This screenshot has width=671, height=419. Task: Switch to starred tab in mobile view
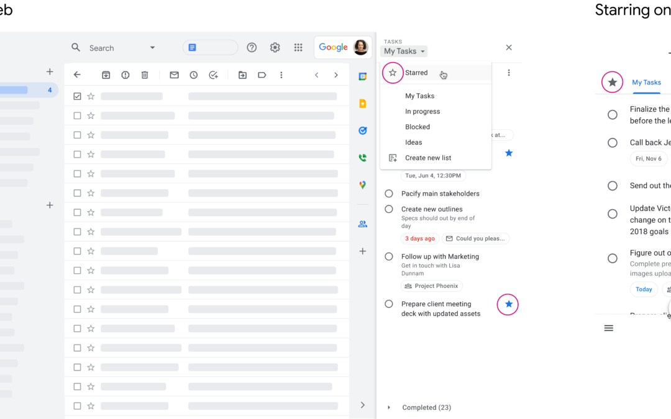613,82
